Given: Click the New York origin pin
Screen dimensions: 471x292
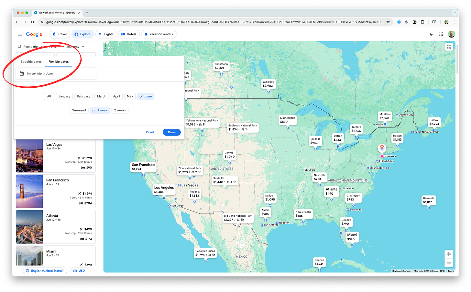Looking at the screenshot, I should pos(382,148).
